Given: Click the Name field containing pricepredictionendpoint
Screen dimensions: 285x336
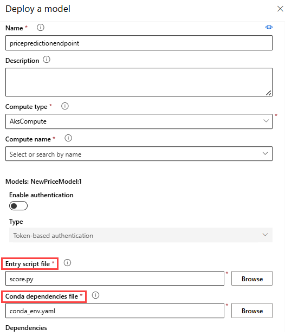Looking at the screenshot, I should 139,43.
